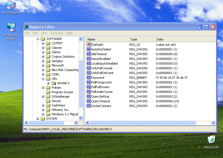This screenshot has height=158, width=223.
Task: Click the QueryTimeout DWORD value icon
Action: coord(89,101)
